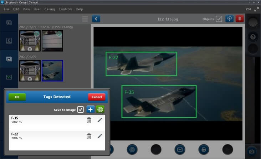Select first thumbnail under 2020/03/09 19:32:42

[30, 41]
